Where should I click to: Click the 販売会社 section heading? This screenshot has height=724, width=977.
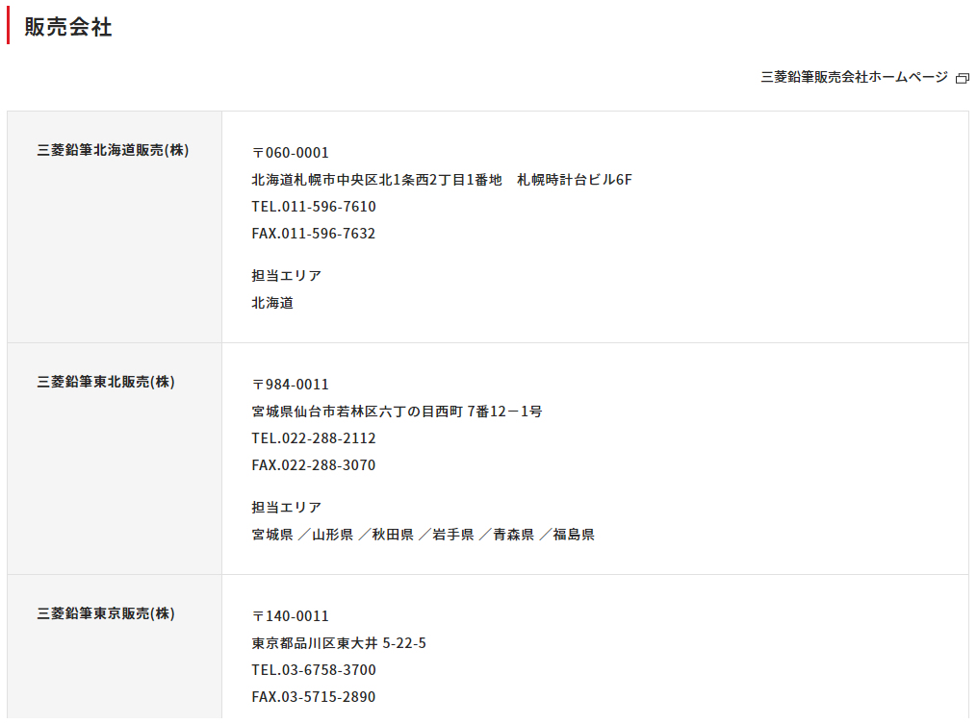pyautogui.click(x=68, y=27)
